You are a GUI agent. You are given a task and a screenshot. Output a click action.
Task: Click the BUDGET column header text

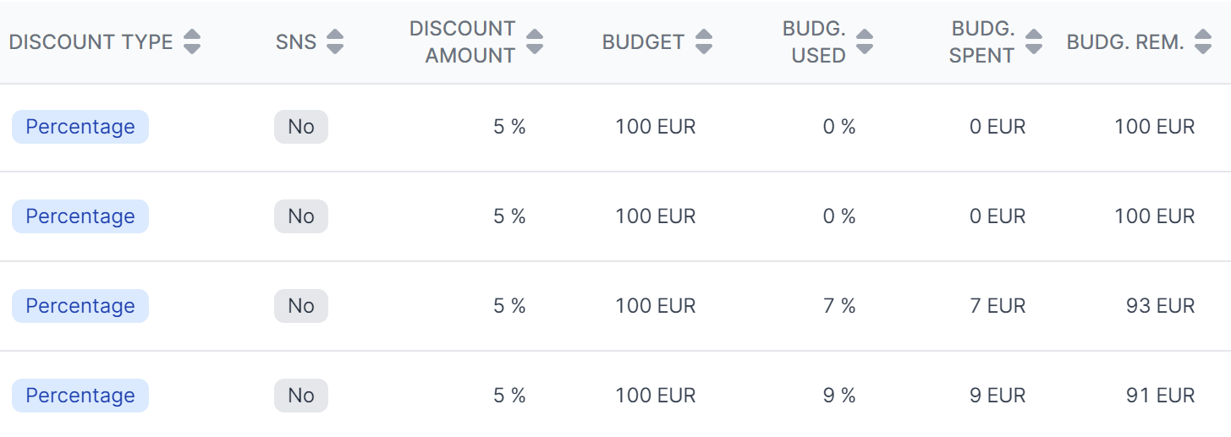(x=643, y=42)
